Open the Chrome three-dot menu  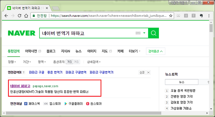coord(209,16)
